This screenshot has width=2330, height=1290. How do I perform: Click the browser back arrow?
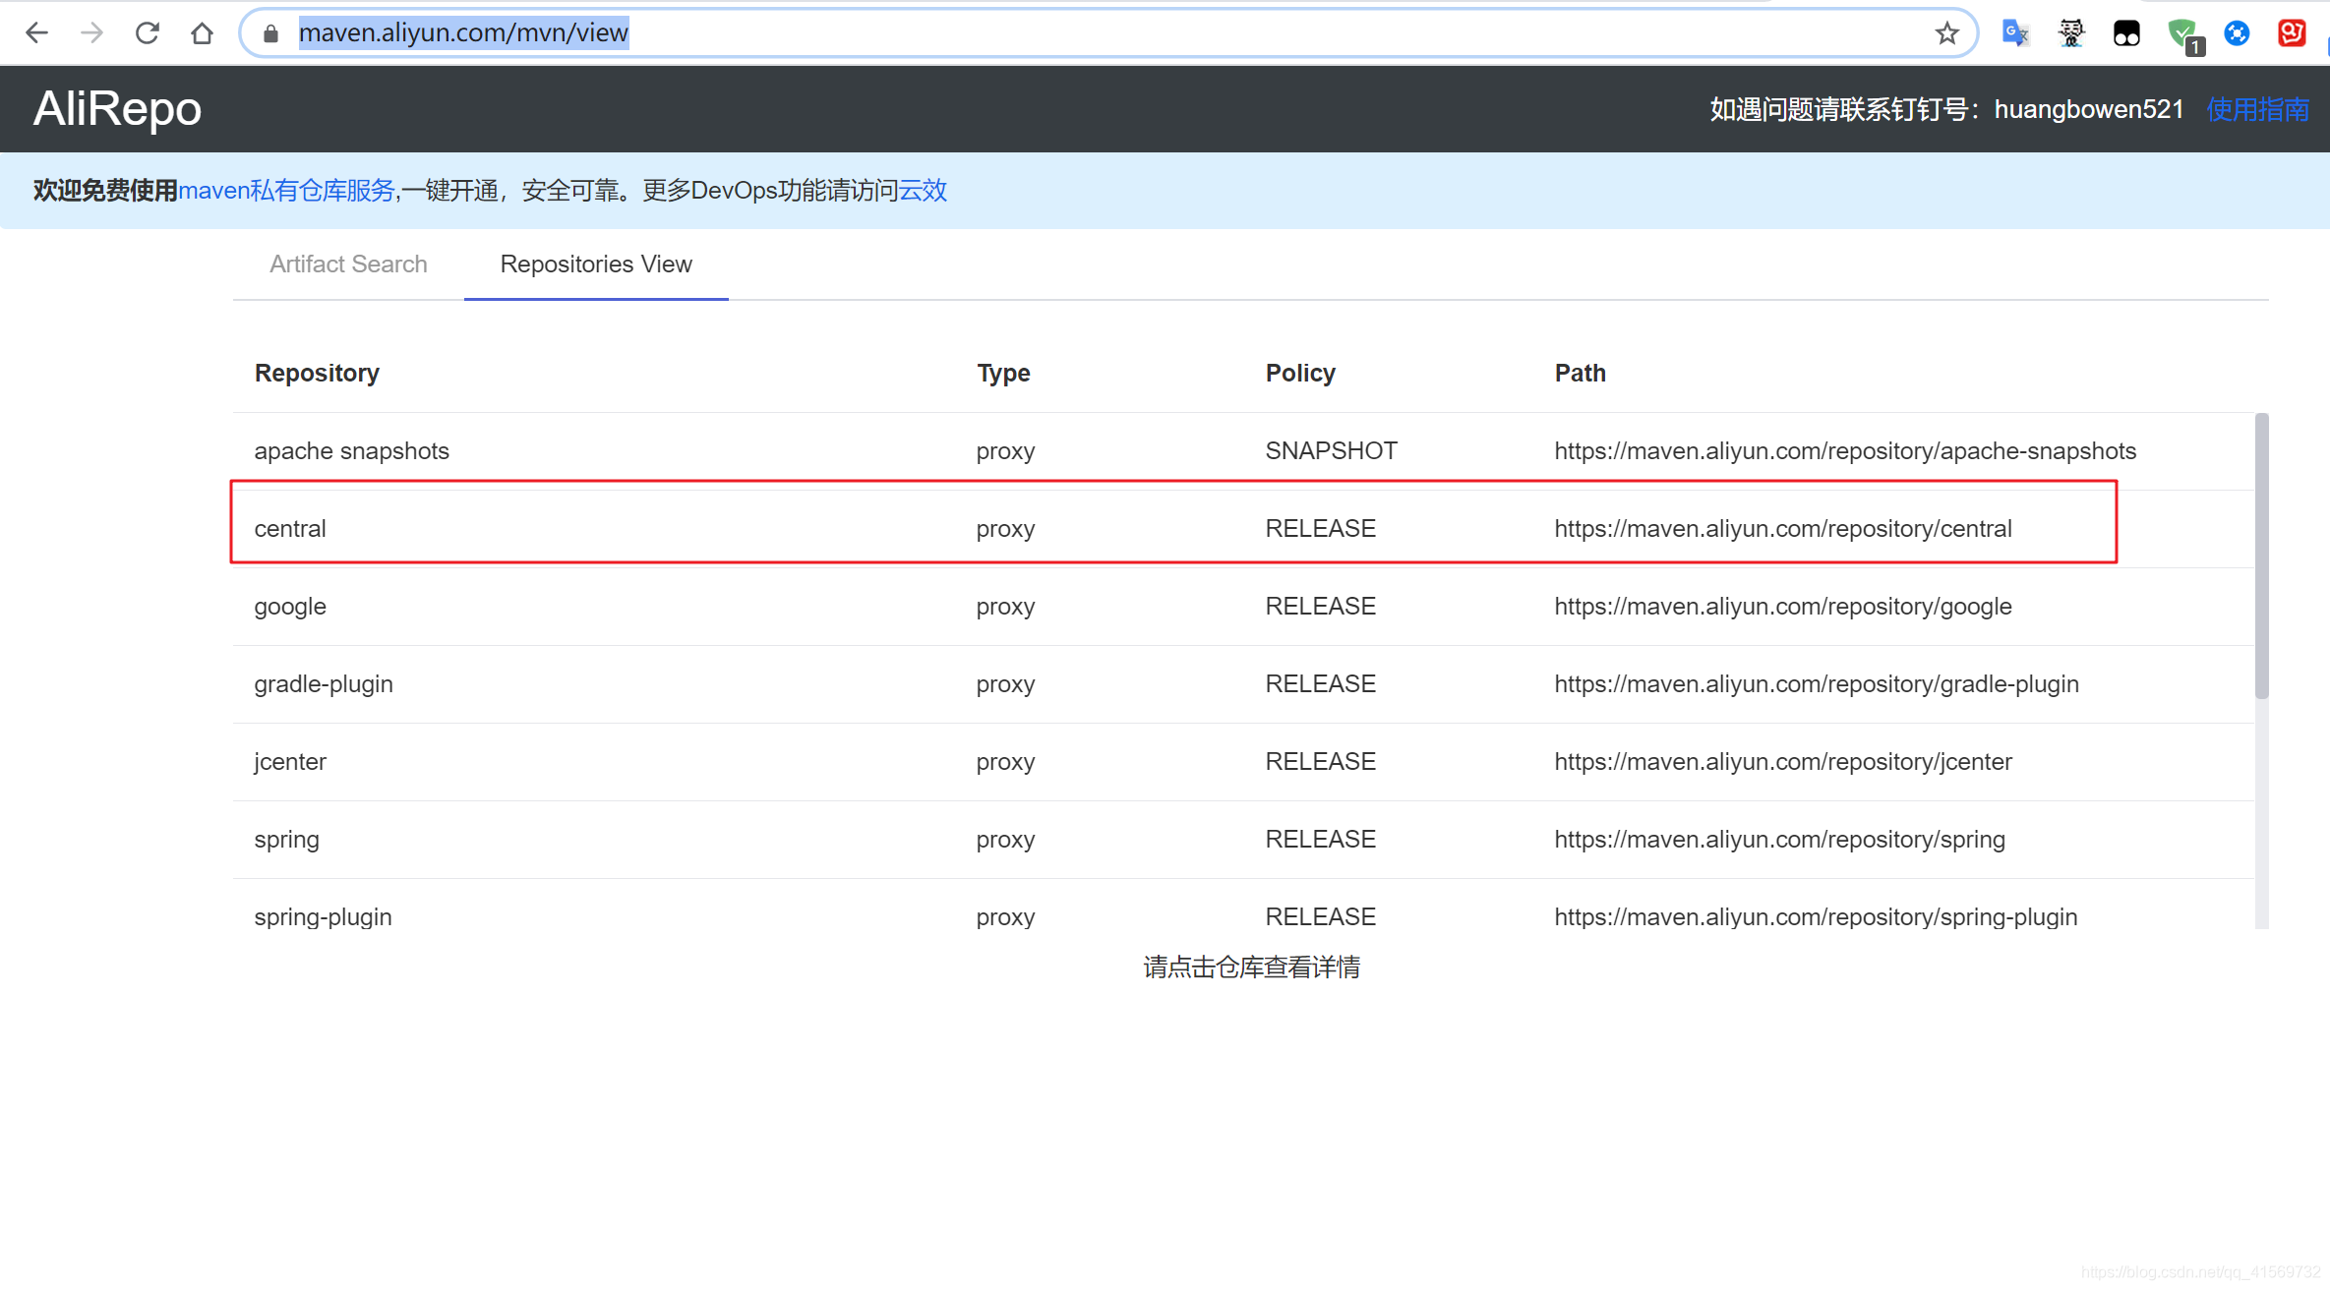(36, 33)
